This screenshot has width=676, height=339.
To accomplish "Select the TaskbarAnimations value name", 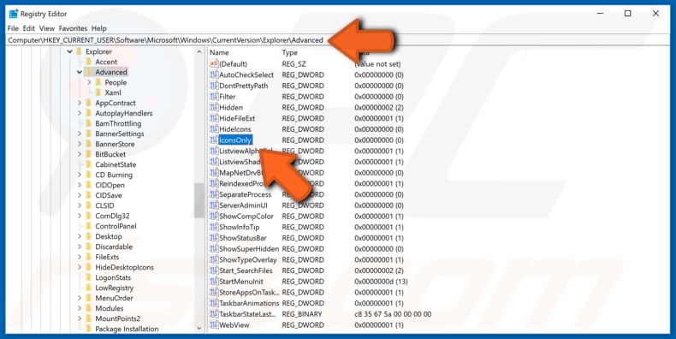I will click(x=249, y=303).
